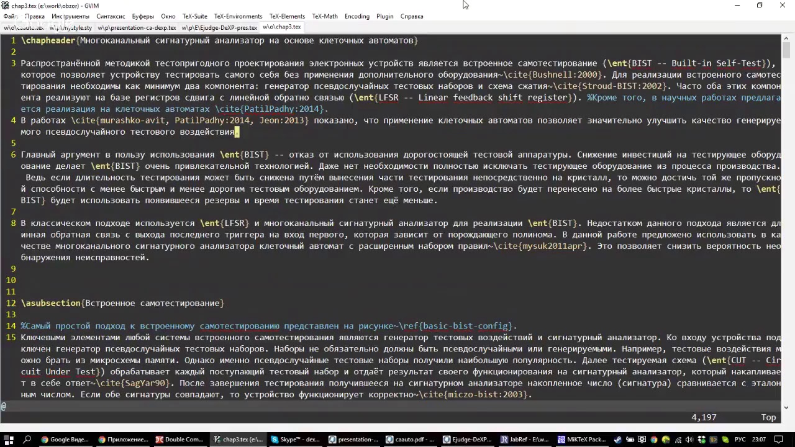Switch to presentation taskbar window

click(x=353, y=440)
